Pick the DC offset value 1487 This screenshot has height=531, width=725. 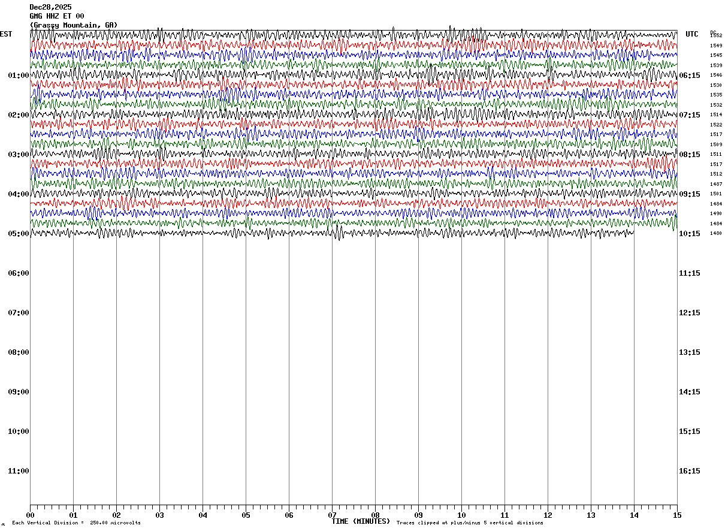[716, 184]
